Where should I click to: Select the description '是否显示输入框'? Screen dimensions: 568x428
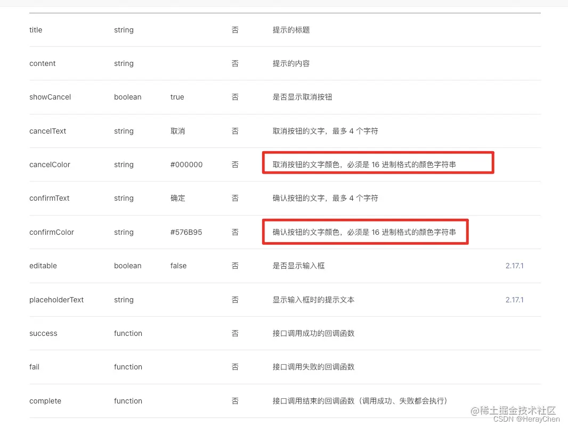click(x=298, y=266)
